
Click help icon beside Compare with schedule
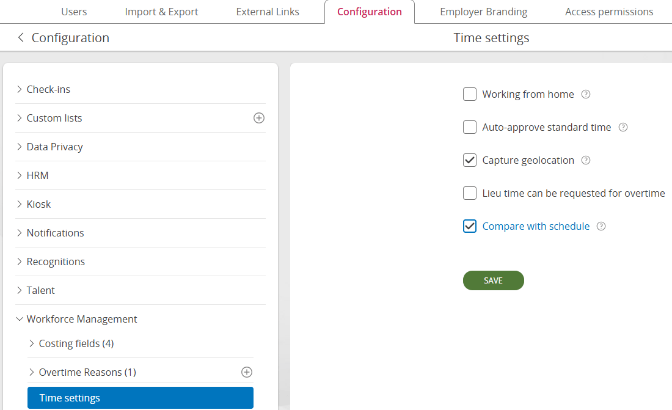601,226
